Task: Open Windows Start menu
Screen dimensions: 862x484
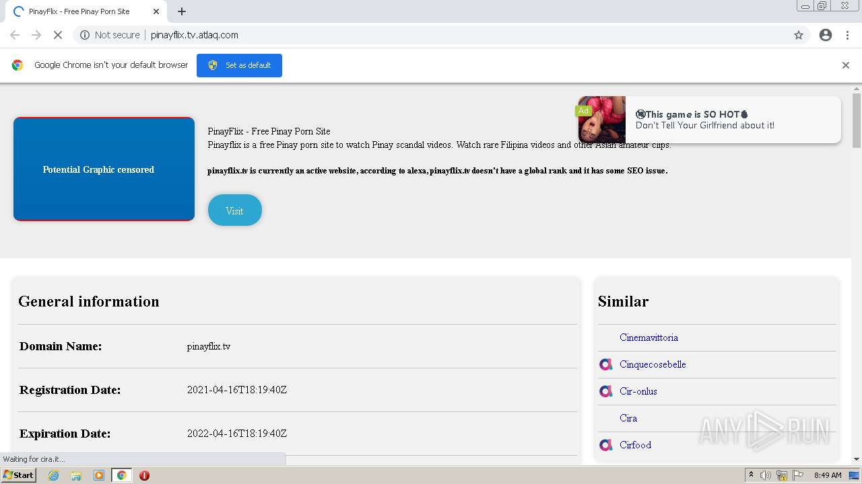Action: [19, 475]
